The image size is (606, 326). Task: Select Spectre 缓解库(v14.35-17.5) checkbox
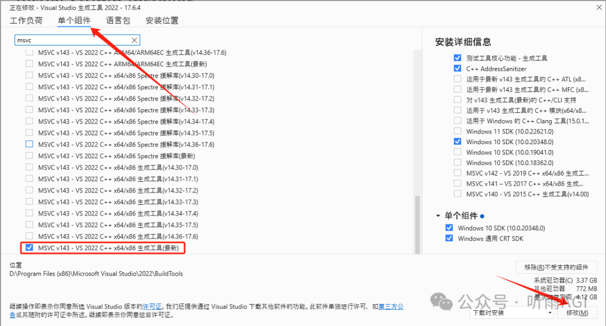tap(29, 133)
